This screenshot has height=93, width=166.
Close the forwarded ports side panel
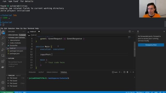[x=164, y=32]
